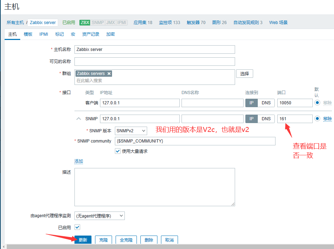Click the ZBX availability indicator
The height and width of the screenshot is (249, 334).
[85, 23]
